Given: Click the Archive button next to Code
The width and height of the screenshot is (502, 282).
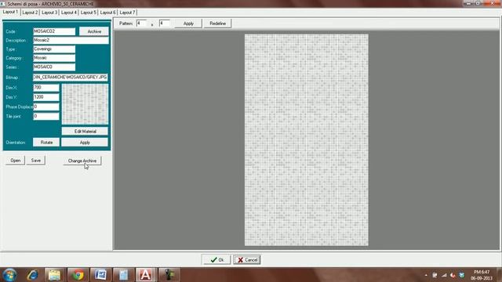Looking at the screenshot, I should [x=94, y=31].
